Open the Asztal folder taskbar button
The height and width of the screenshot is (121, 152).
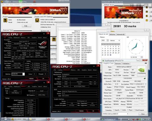point(37,119)
